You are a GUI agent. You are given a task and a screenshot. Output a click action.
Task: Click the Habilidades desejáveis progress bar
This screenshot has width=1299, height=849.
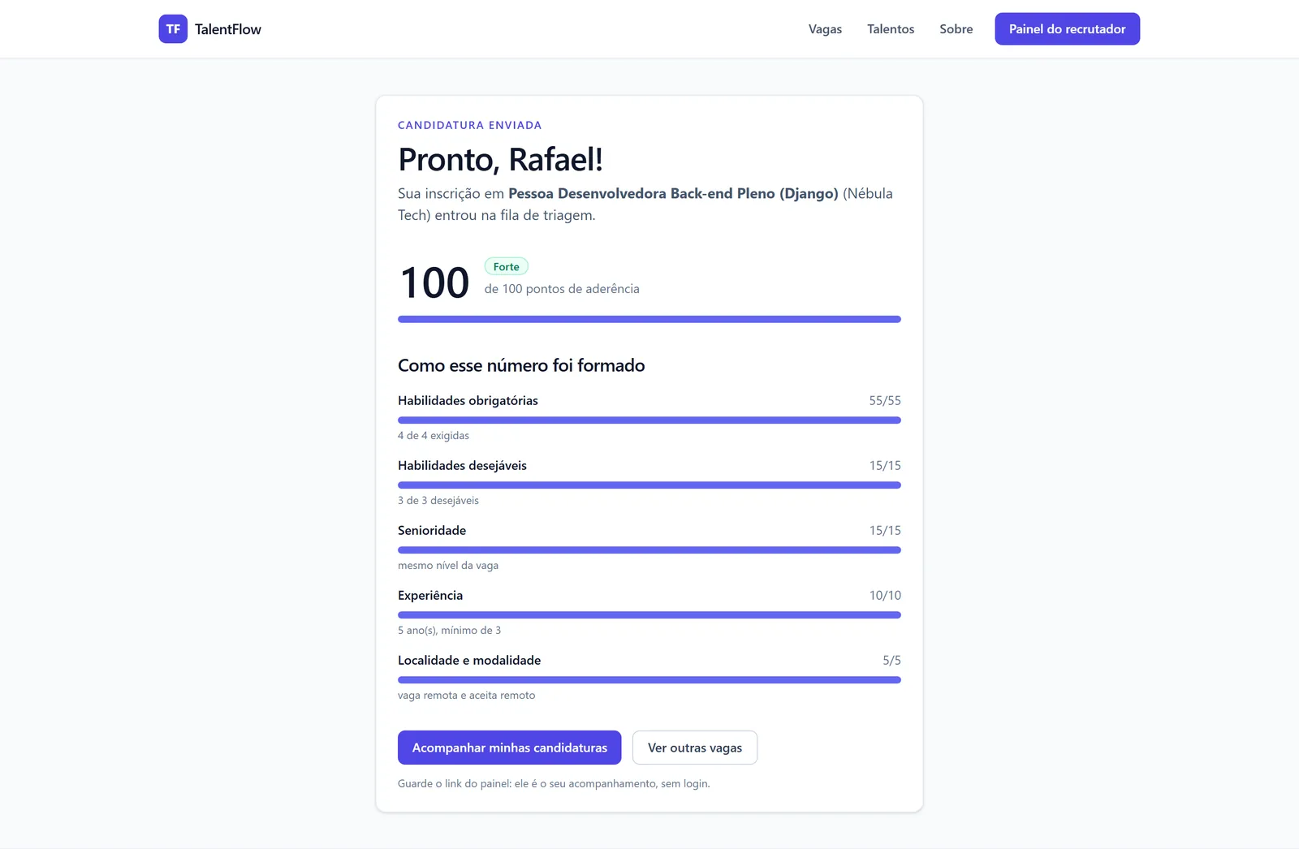tap(649, 485)
